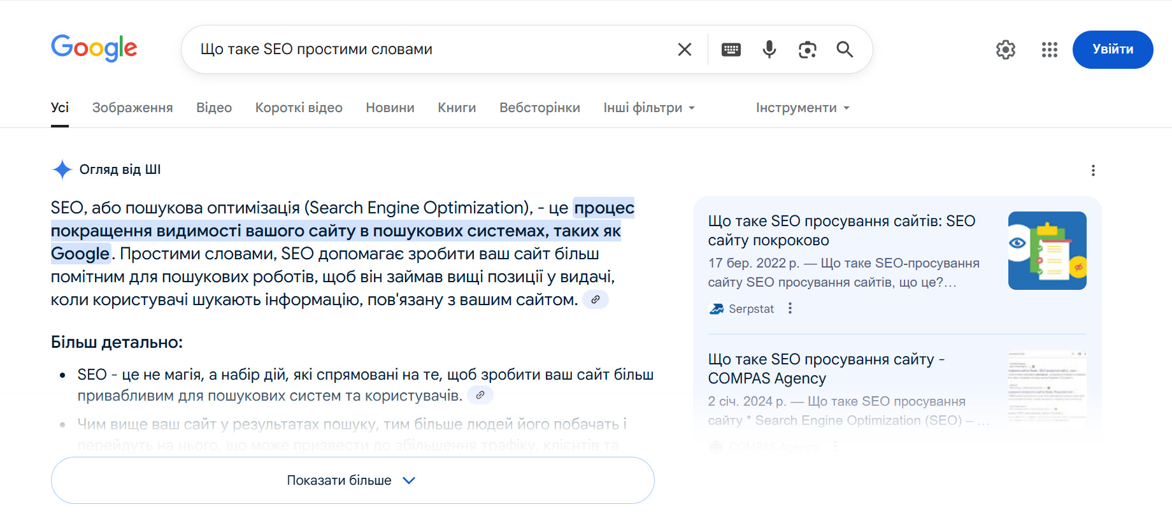Screen dimensions: 1172x523
Task: Open the COMPAS Agency SEO article link
Action: [x=826, y=369]
